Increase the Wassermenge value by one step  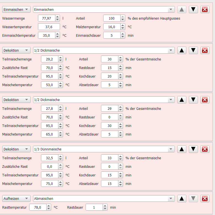[x=57, y=17]
